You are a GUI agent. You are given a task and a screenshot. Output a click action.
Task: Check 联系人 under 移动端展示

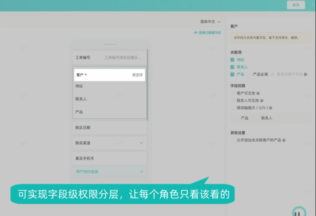(257, 118)
